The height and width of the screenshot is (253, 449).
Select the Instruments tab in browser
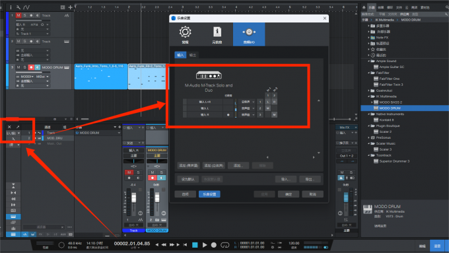[372, 7]
